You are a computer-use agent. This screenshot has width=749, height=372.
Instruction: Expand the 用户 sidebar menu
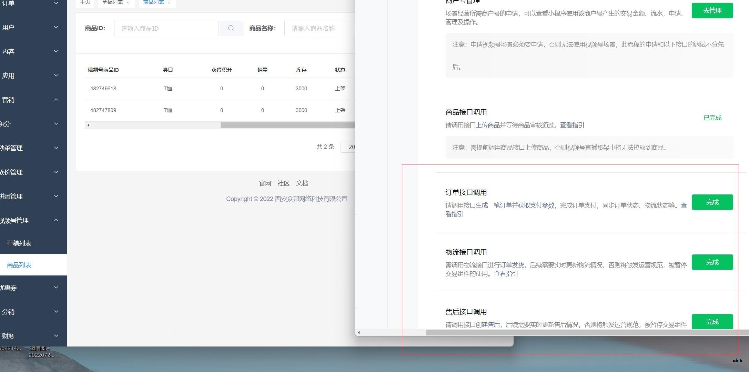point(56,27)
